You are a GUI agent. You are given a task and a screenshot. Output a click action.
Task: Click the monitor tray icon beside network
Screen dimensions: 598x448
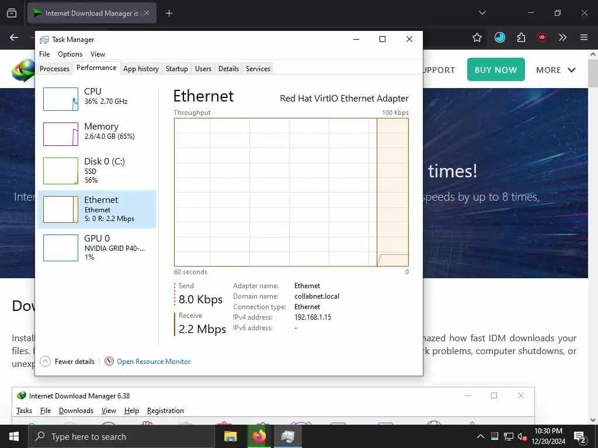(494, 436)
